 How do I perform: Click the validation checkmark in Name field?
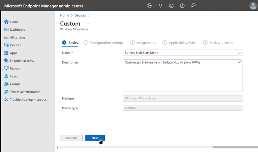coord(239,53)
